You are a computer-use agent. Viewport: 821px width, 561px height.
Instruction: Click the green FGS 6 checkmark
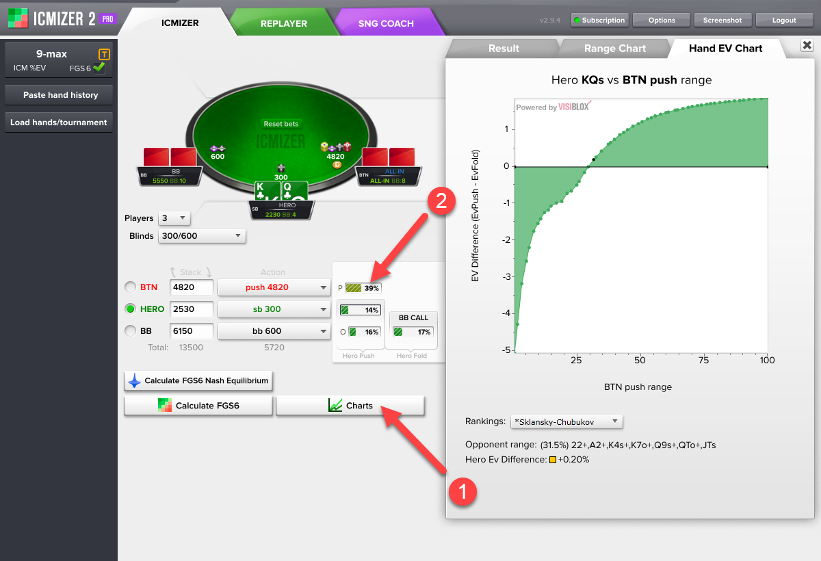click(99, 68)
